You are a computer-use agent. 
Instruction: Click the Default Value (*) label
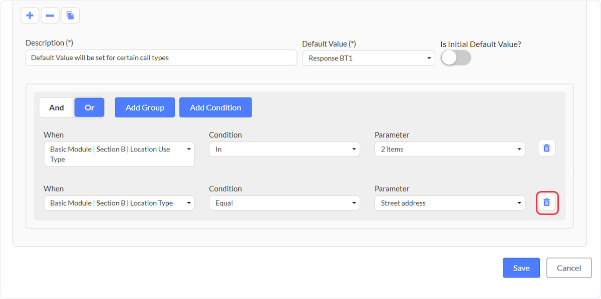[329, 44]
